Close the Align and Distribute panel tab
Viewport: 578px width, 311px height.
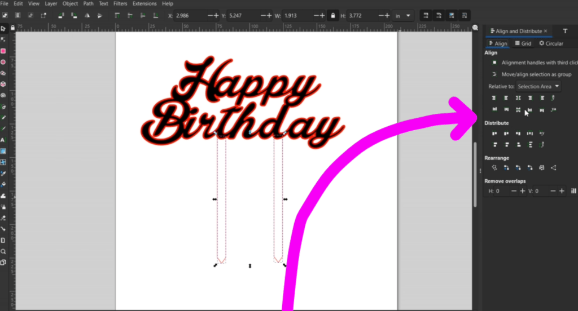[x=545, y=31]
